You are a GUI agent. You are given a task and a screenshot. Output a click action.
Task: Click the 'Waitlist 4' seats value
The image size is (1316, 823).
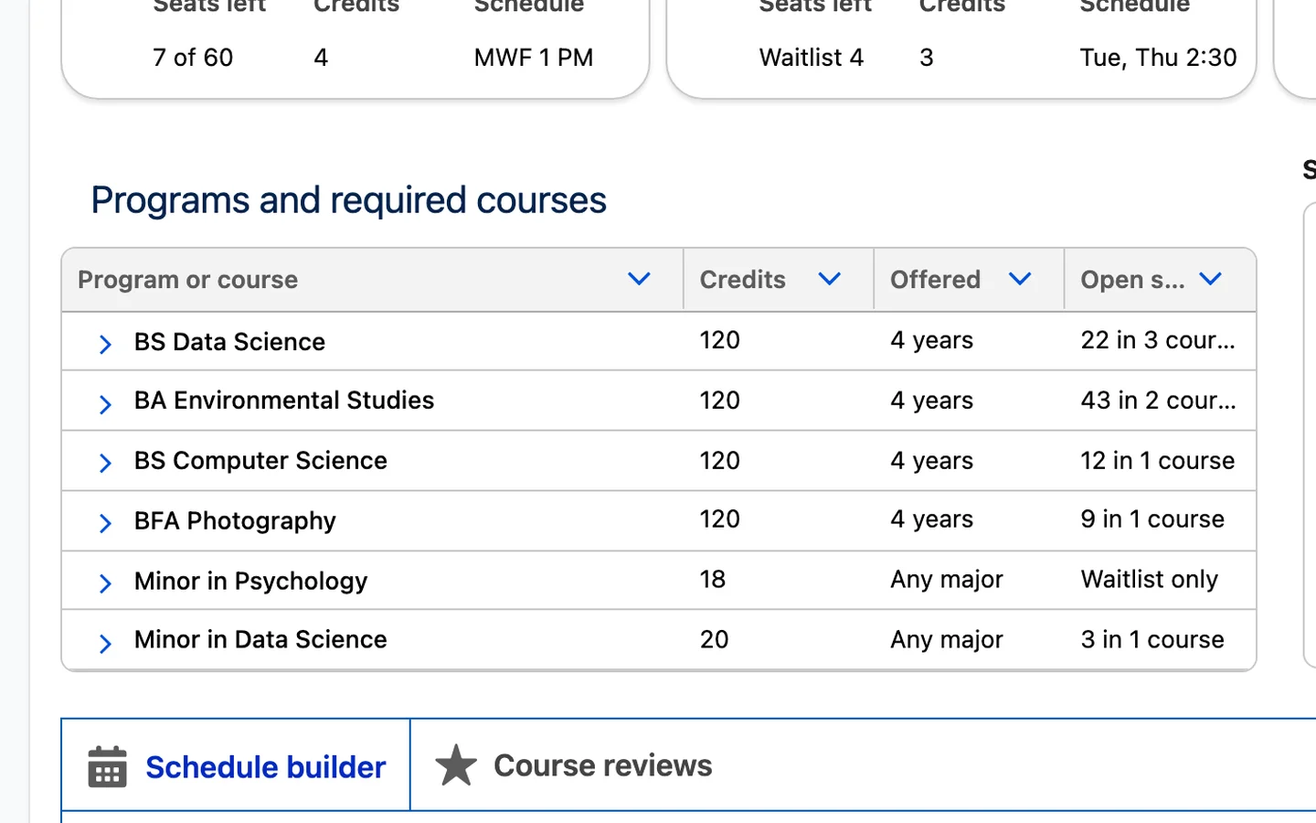812,58
